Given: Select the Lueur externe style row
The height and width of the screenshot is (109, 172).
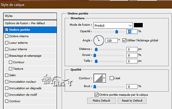Looking at the screenshot, I should pos(30,43).
